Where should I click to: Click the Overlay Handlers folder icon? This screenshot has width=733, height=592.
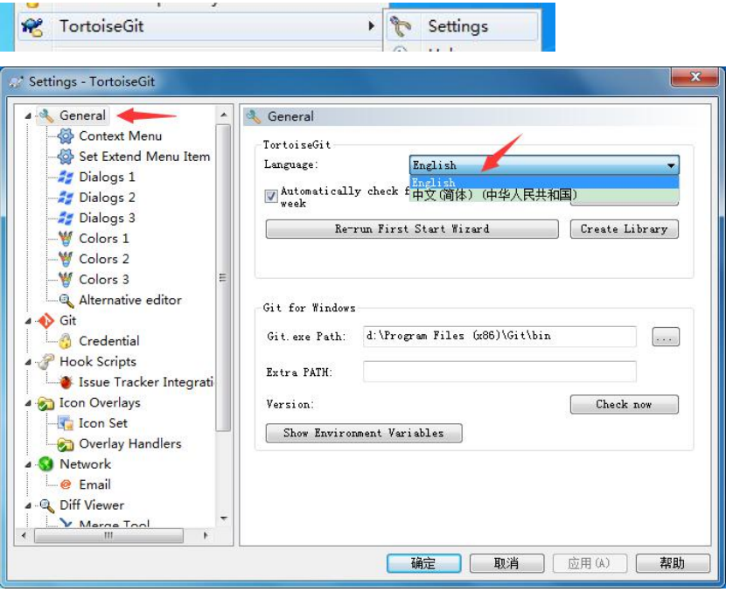(66, 444)
